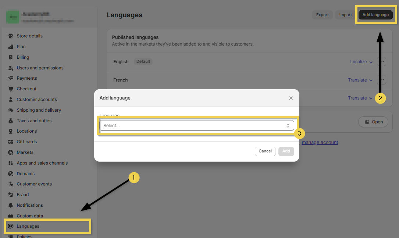
Task: Expand the Translate dropdown for French
Action: tap(360, 80)
